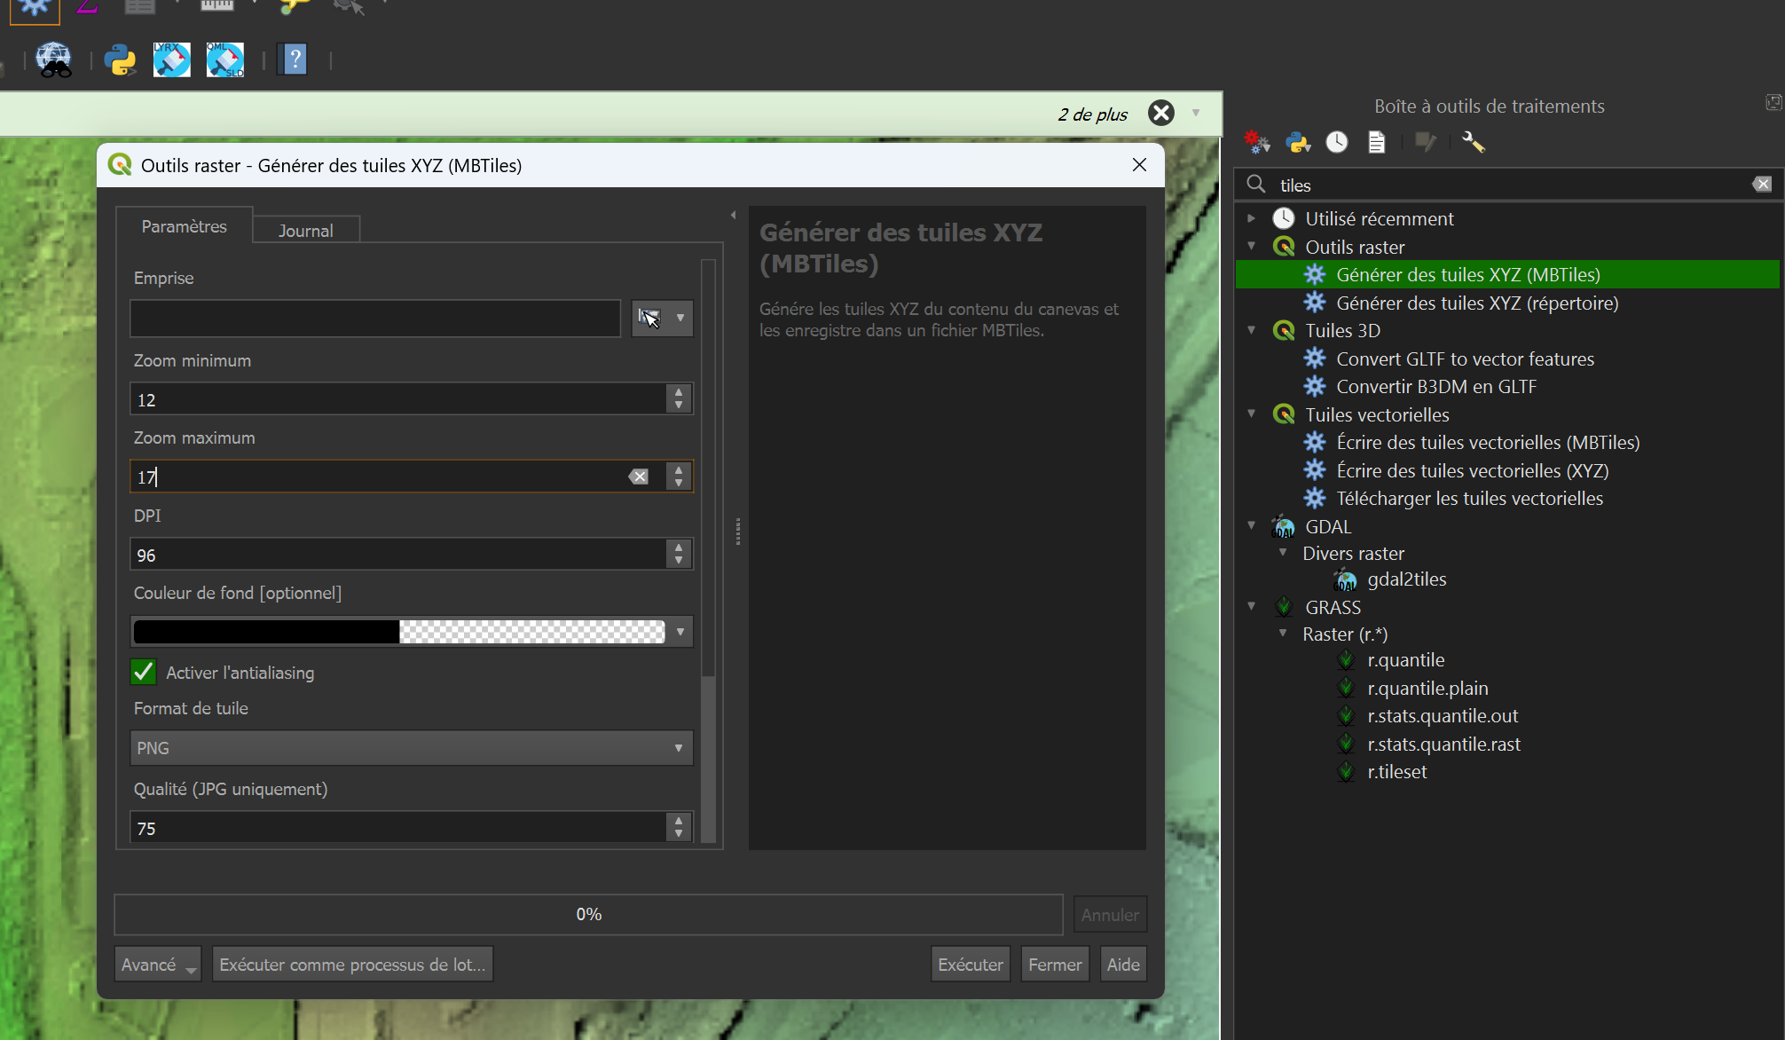Screen dimensions: 1785x1040
Task: Click the Couleur de fond color swatch
Action: 398,632
